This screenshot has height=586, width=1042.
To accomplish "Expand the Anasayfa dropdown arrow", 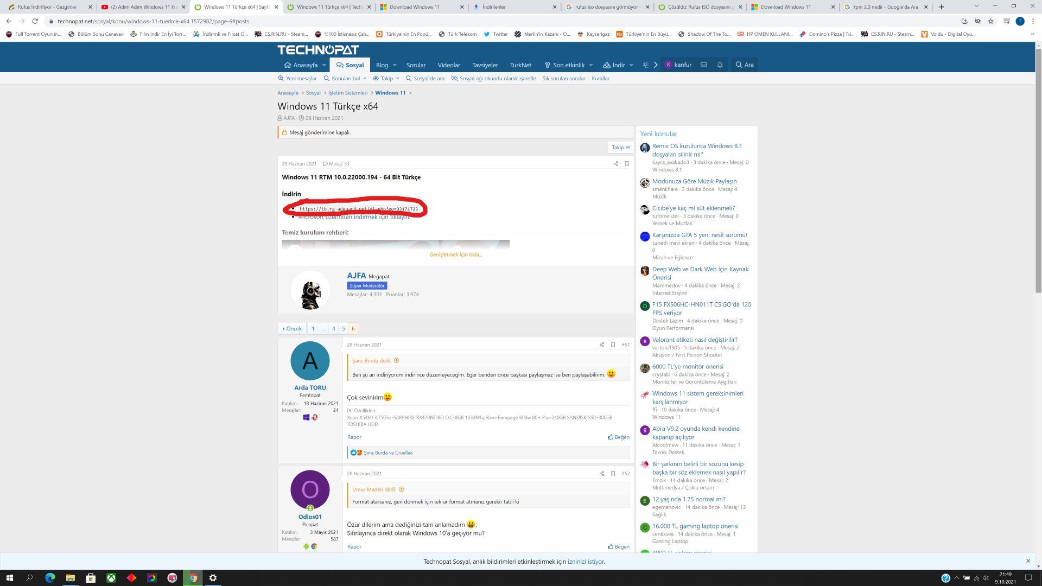I will [324, 65].
